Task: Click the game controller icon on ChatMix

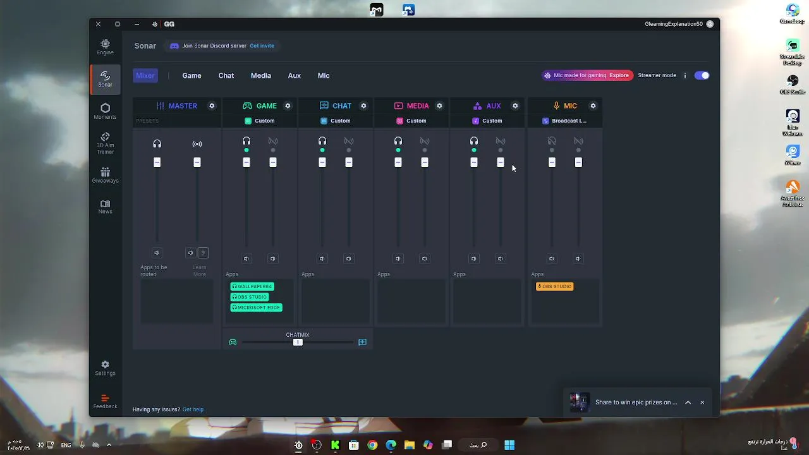Action: click(x=233, y=342)
